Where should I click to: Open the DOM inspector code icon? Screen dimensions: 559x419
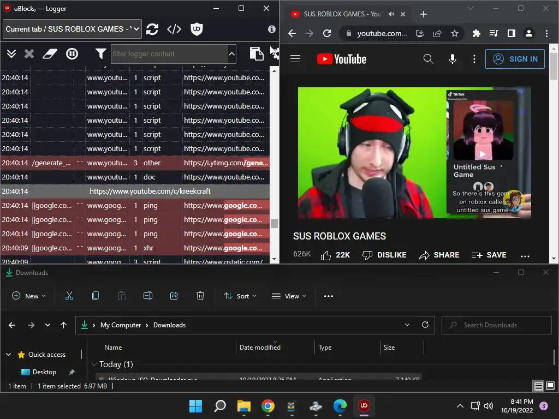point(174,29)
